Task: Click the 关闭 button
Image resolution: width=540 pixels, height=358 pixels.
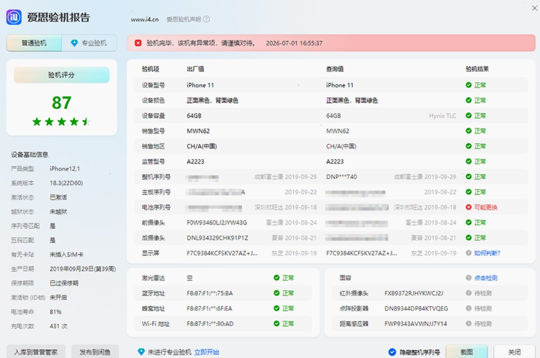Action: point(514,352)
